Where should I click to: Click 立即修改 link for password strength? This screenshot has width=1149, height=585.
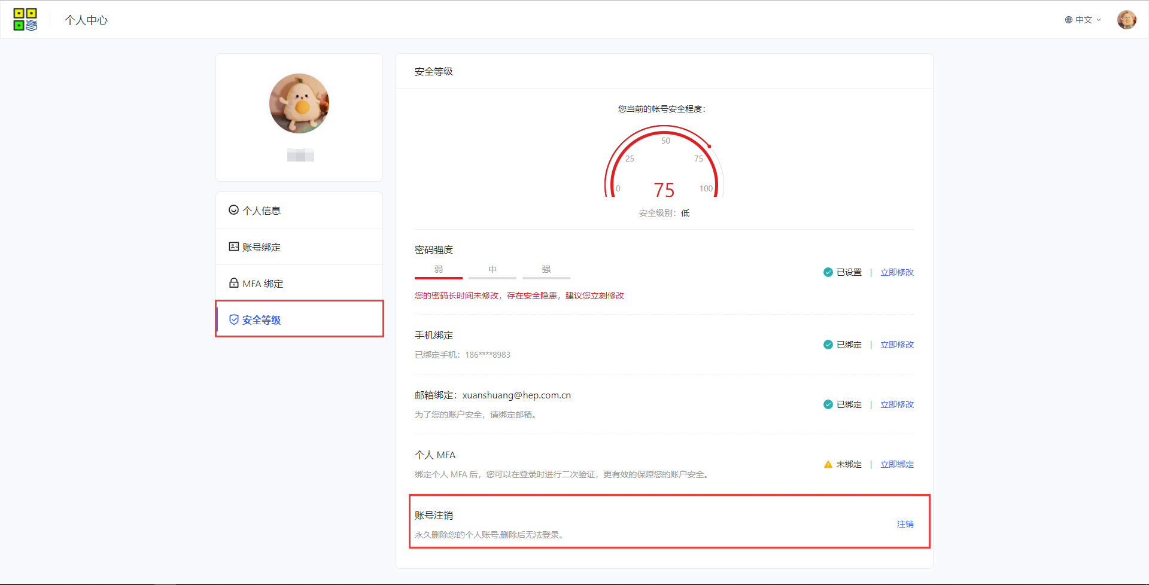pyautogui.click(x=896, y=272)
